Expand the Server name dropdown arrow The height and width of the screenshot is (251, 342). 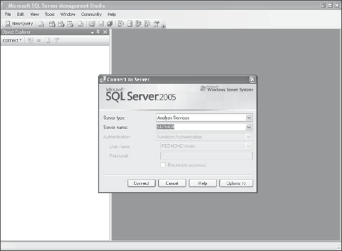coord(249,127)
